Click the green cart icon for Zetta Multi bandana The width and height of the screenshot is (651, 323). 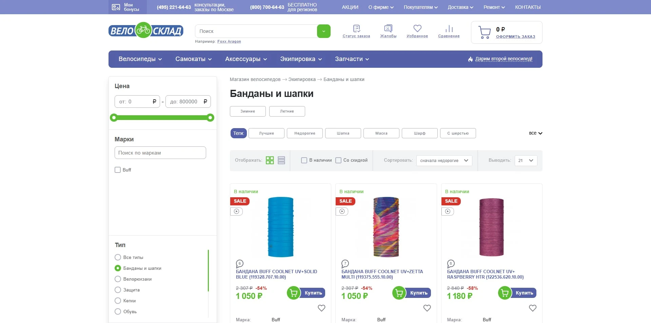tap(399, 293)
